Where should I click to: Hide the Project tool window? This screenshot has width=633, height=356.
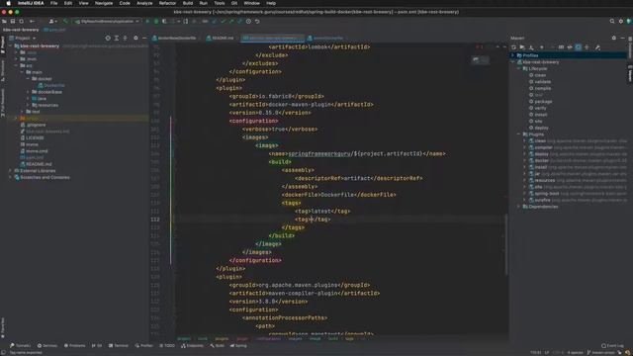click(144, 38)
